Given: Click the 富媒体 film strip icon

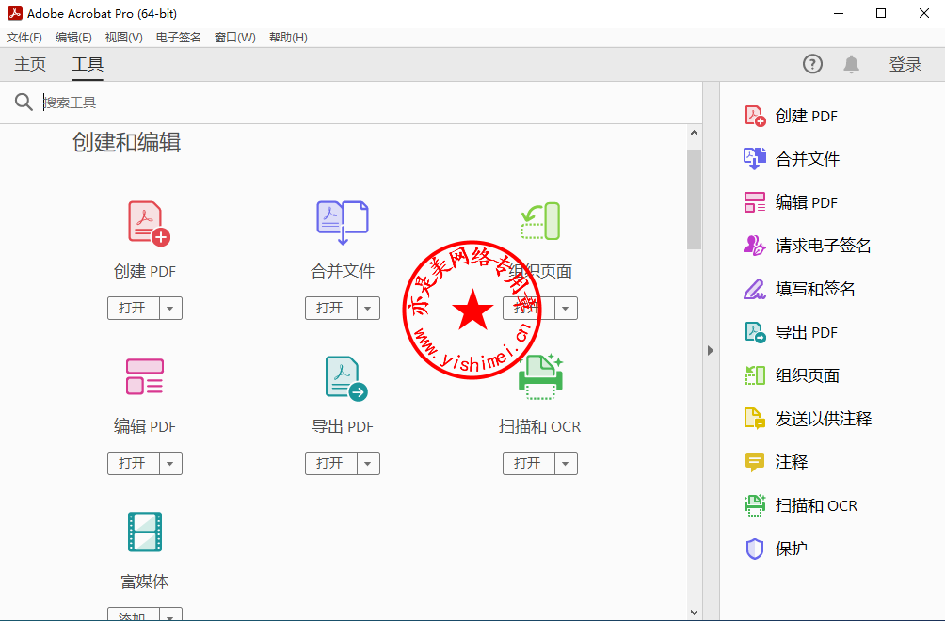Looking at the screenshot, I should 145,532.
